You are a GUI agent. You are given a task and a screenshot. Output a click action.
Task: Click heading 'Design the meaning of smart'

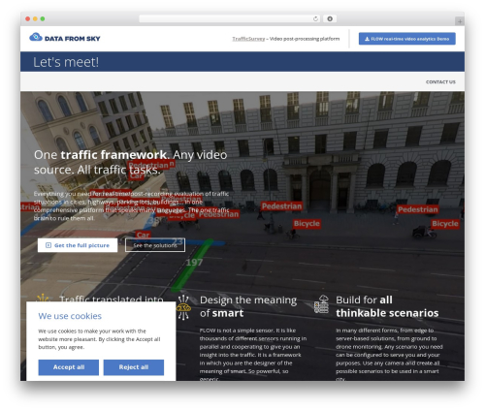click(248, 306)
